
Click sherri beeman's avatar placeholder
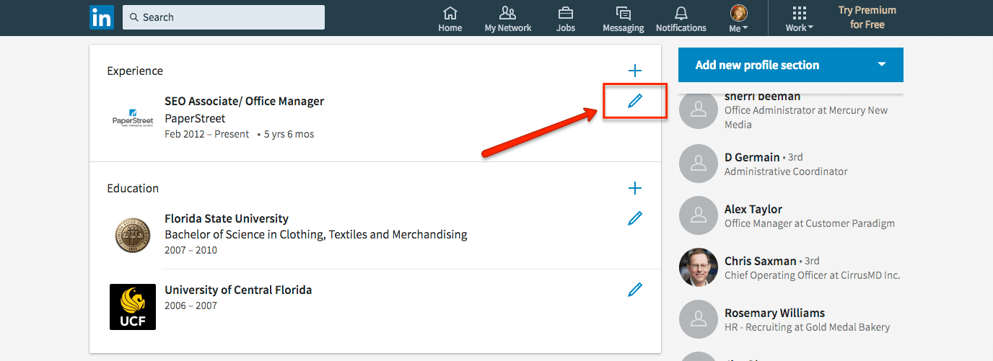click(x=699, y=110)
